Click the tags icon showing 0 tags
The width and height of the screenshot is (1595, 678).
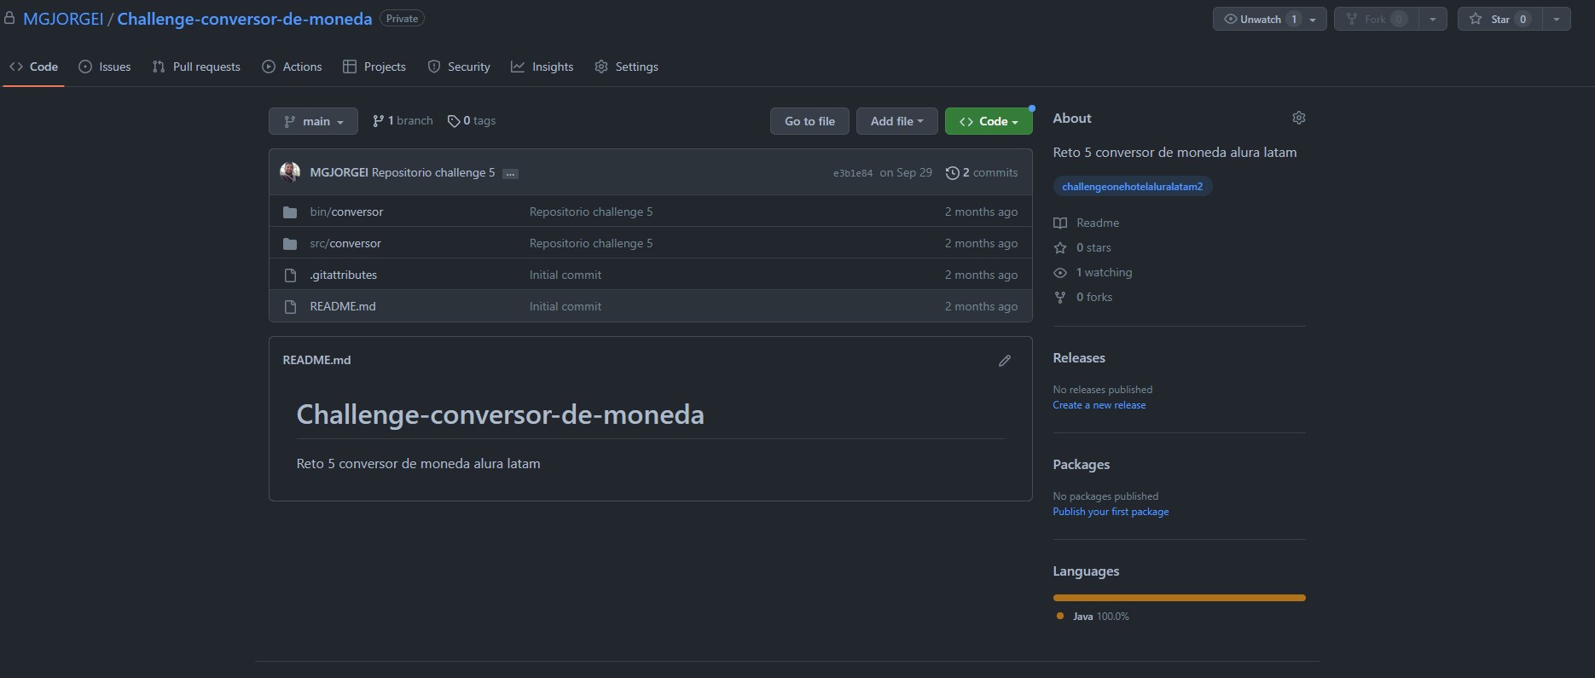tap(454, 121)
